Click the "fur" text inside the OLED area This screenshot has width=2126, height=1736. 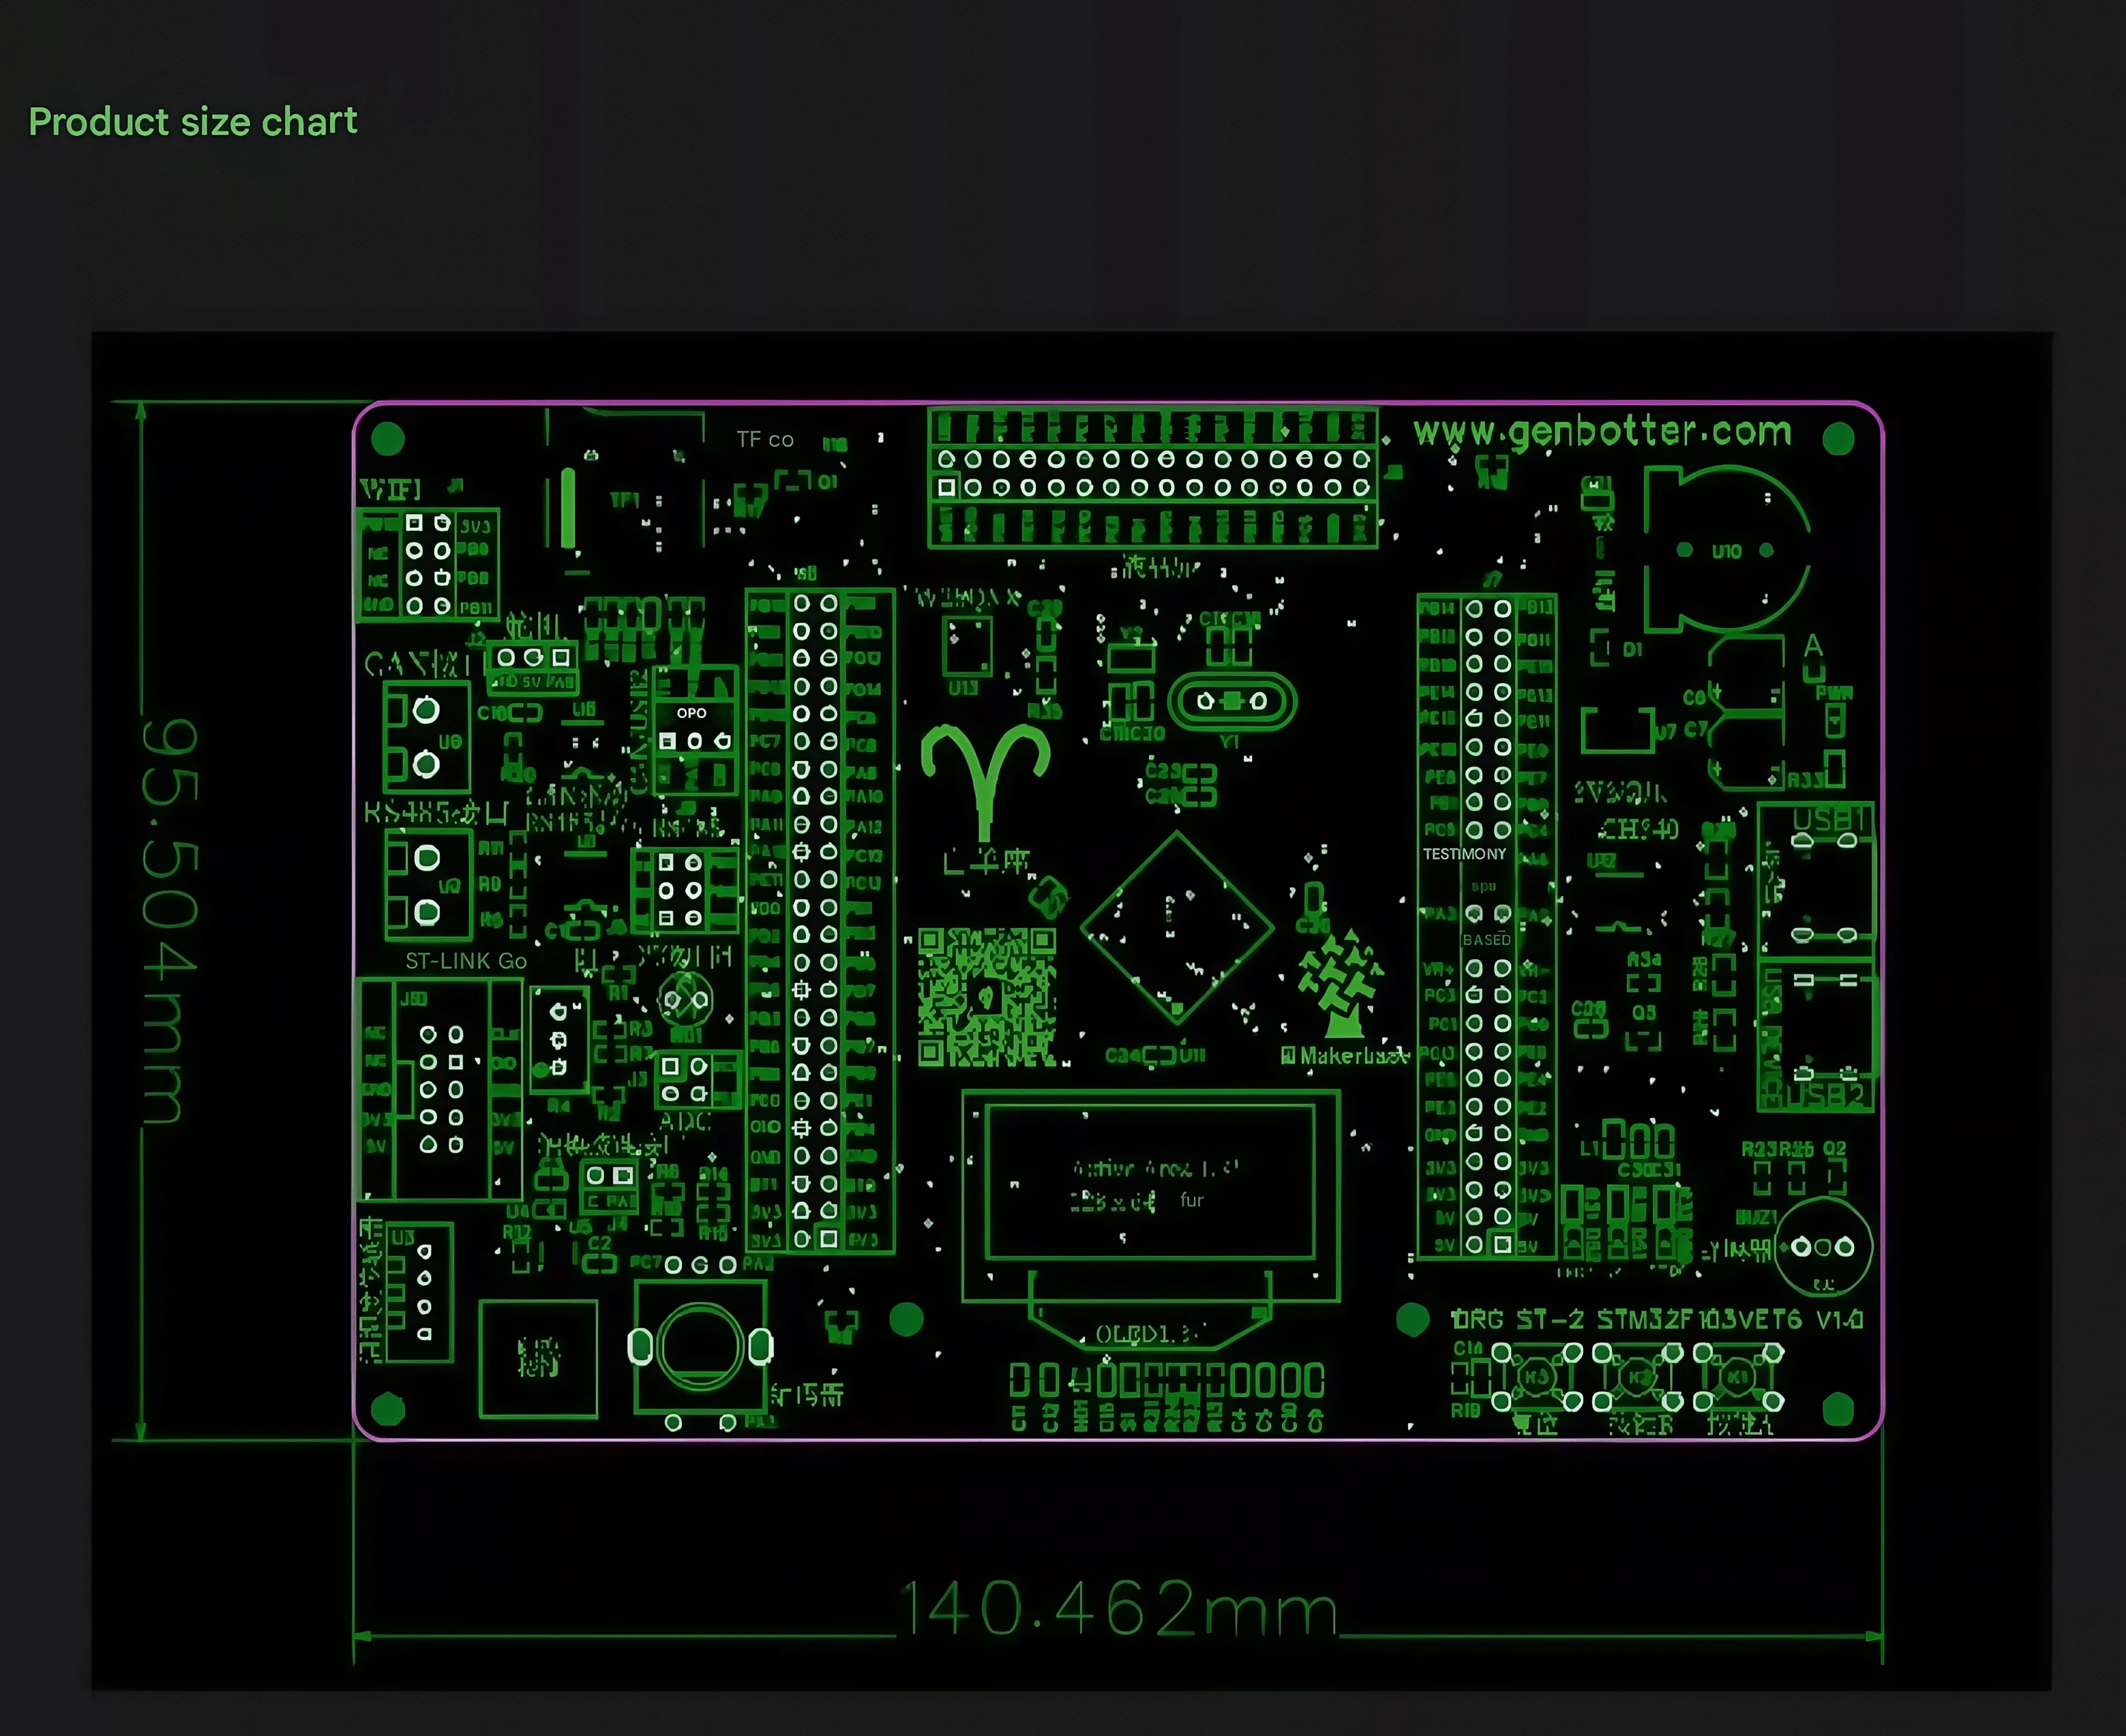(x=1191, y=1200)
